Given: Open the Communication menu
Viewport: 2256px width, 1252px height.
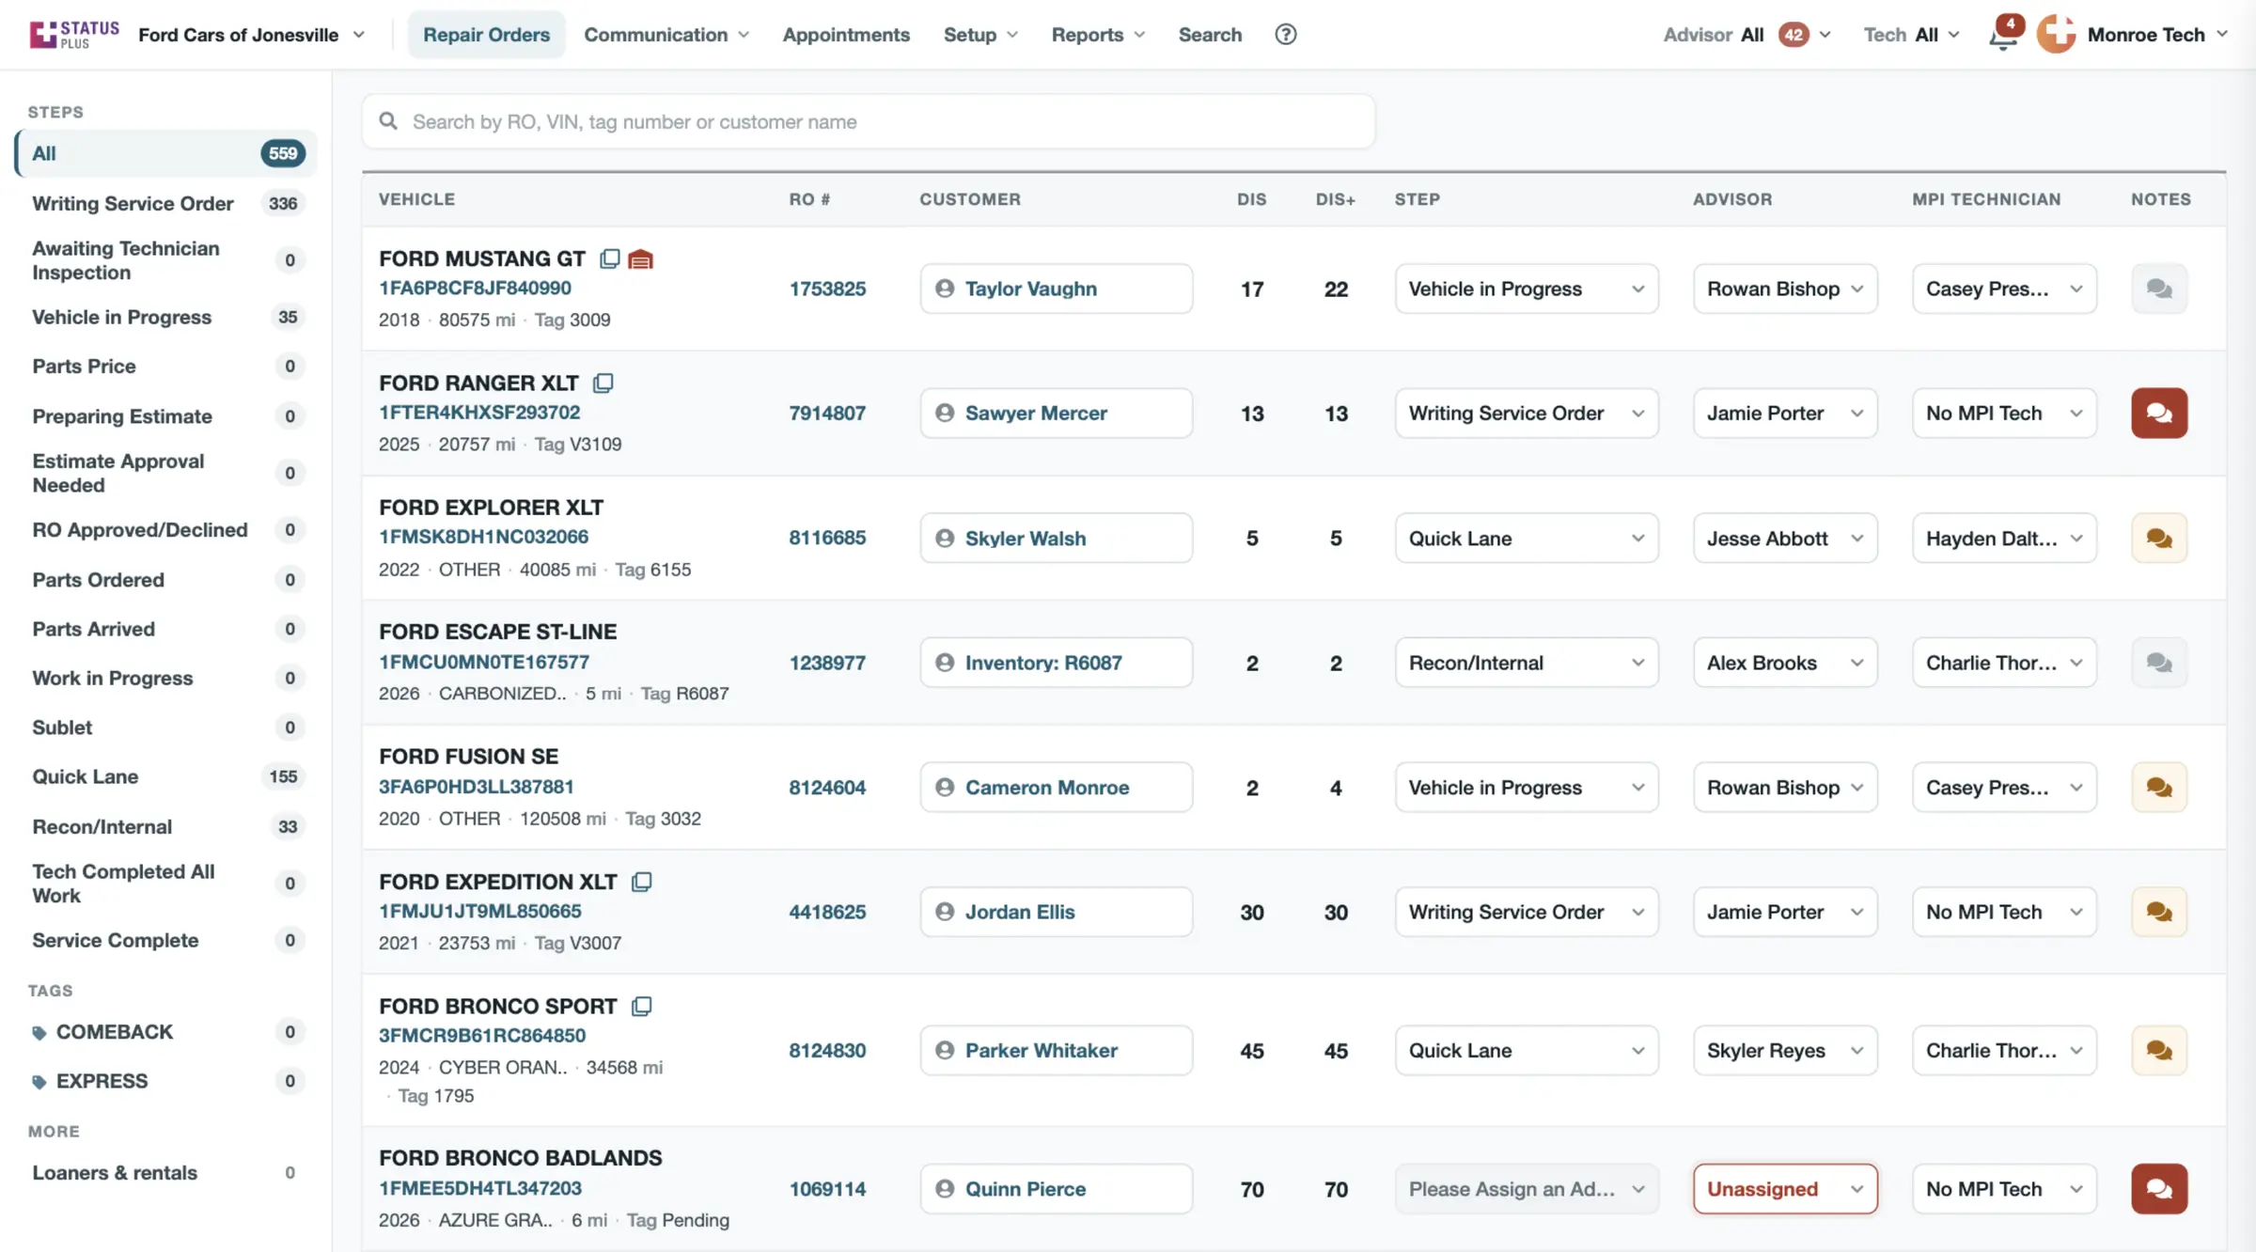Looking at the screenshot, I should (x=666, y=35).
